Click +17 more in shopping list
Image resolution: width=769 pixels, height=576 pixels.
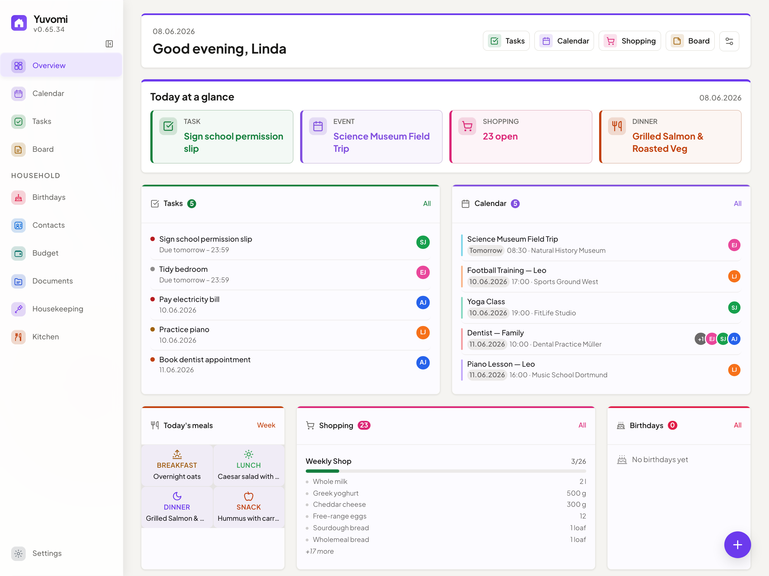tap(319, 551)
